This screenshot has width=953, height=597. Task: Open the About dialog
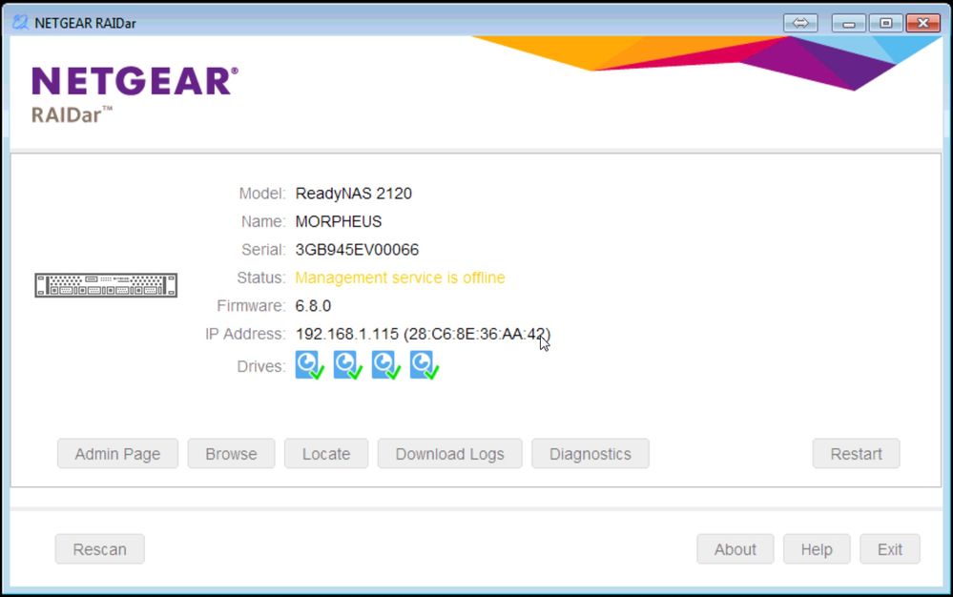click(735, 549)
